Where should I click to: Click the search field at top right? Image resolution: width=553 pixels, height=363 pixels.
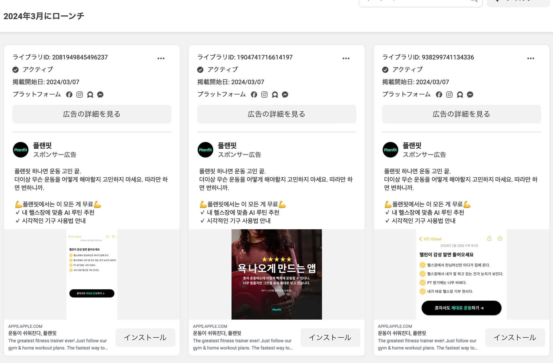[x=416, y=3]
